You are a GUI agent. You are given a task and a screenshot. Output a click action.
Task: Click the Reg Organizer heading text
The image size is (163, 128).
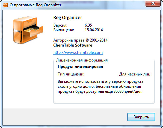(x=68, y=18)
